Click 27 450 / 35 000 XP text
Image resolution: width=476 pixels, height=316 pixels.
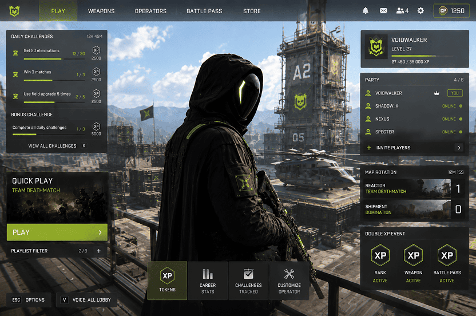pos(410,62)
